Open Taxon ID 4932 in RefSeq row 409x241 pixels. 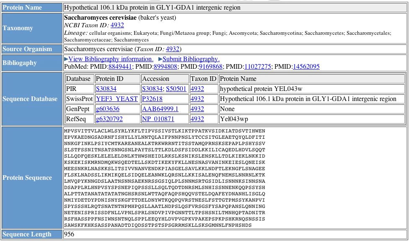point(197,119)
